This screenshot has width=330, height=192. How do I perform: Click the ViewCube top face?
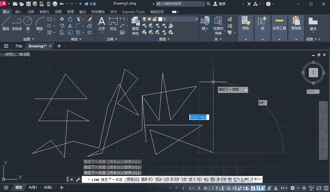[313, 72]
